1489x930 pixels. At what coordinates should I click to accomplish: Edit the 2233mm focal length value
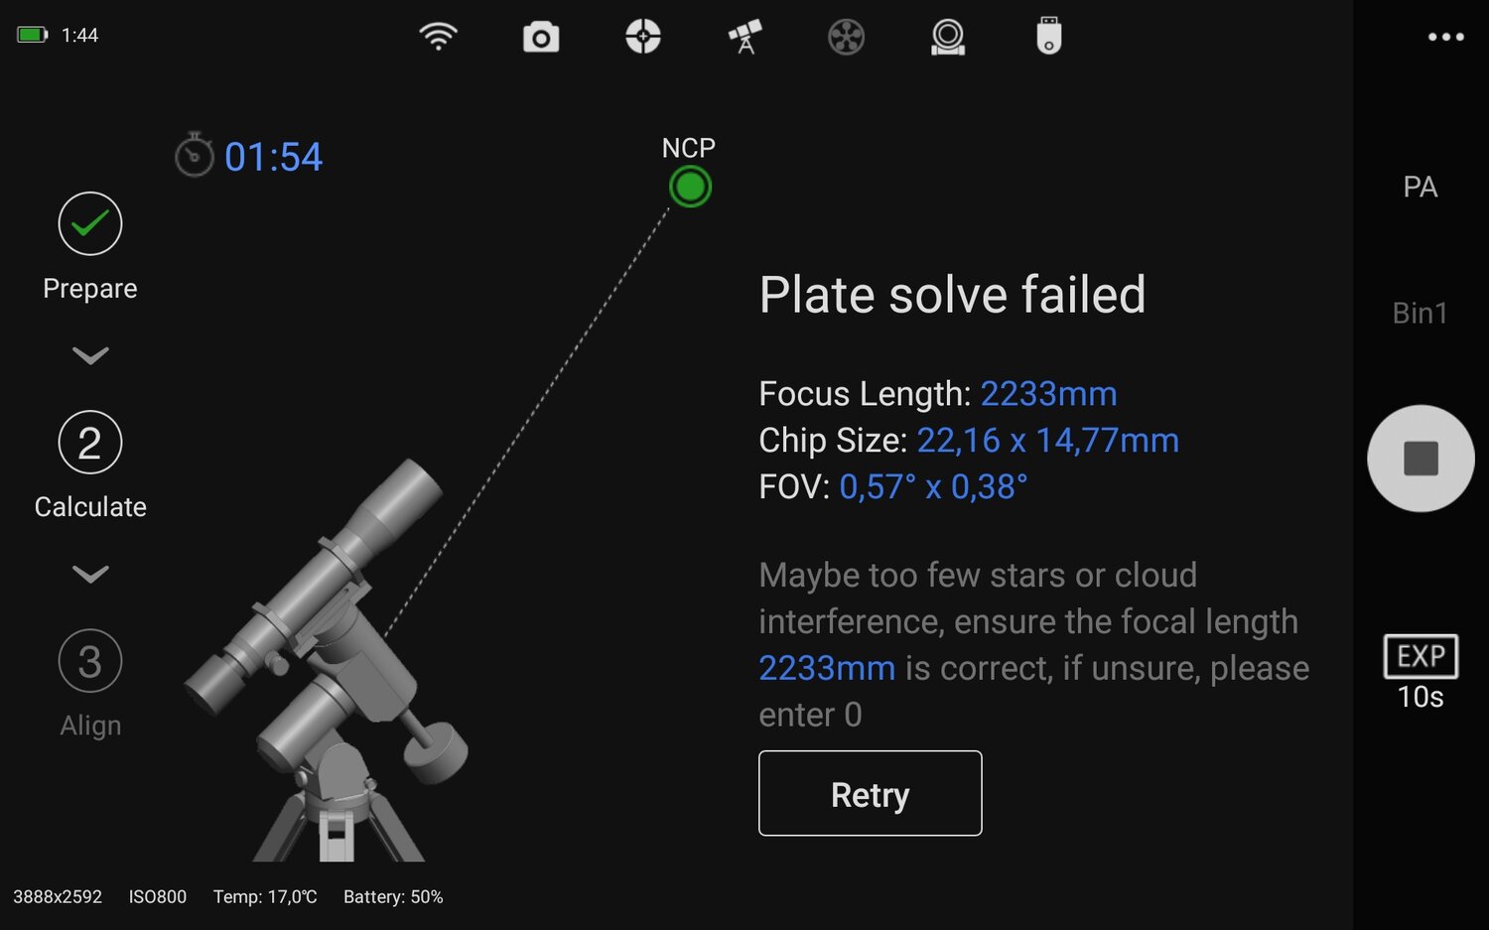click(x=1048, y=393)
